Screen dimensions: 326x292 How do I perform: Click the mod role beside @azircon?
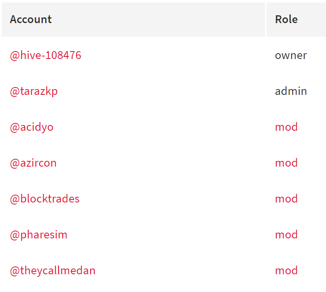286,163
